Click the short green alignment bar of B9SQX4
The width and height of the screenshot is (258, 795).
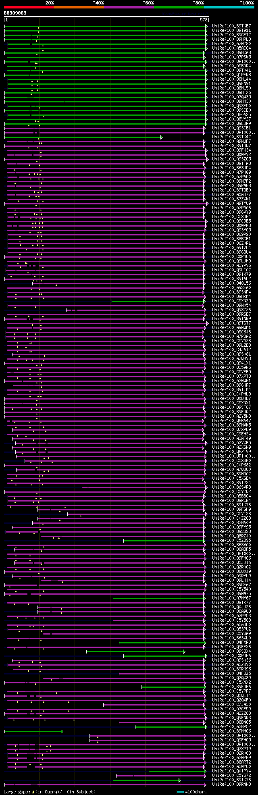136,651
